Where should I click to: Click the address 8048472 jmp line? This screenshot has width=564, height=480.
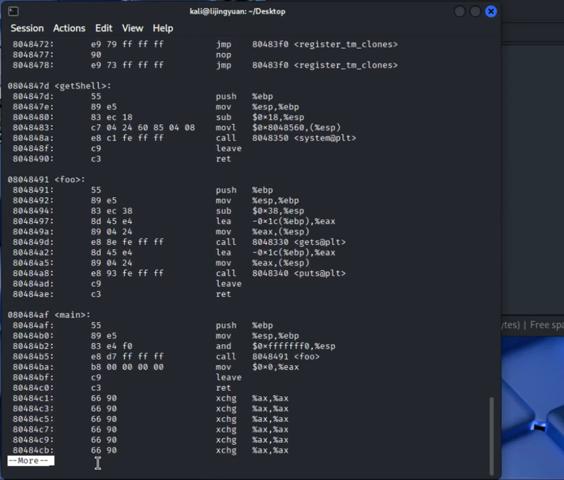(205, 44)
